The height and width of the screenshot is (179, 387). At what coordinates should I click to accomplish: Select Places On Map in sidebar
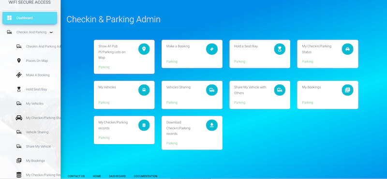[x=37, y=61]
